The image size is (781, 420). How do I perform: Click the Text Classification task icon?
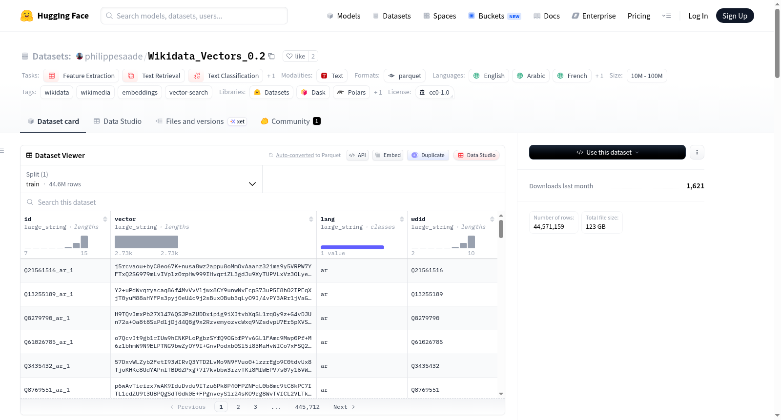click(x=197, y=76)
